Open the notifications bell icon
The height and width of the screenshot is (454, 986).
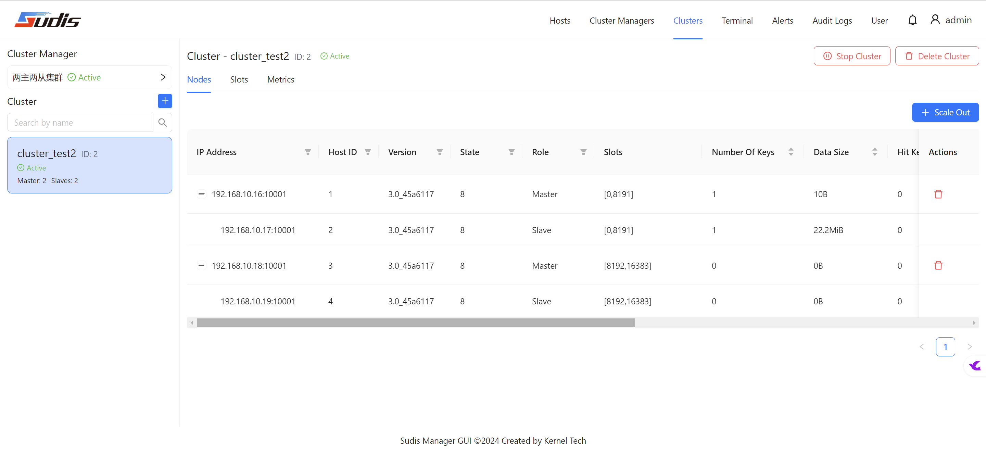912,20
